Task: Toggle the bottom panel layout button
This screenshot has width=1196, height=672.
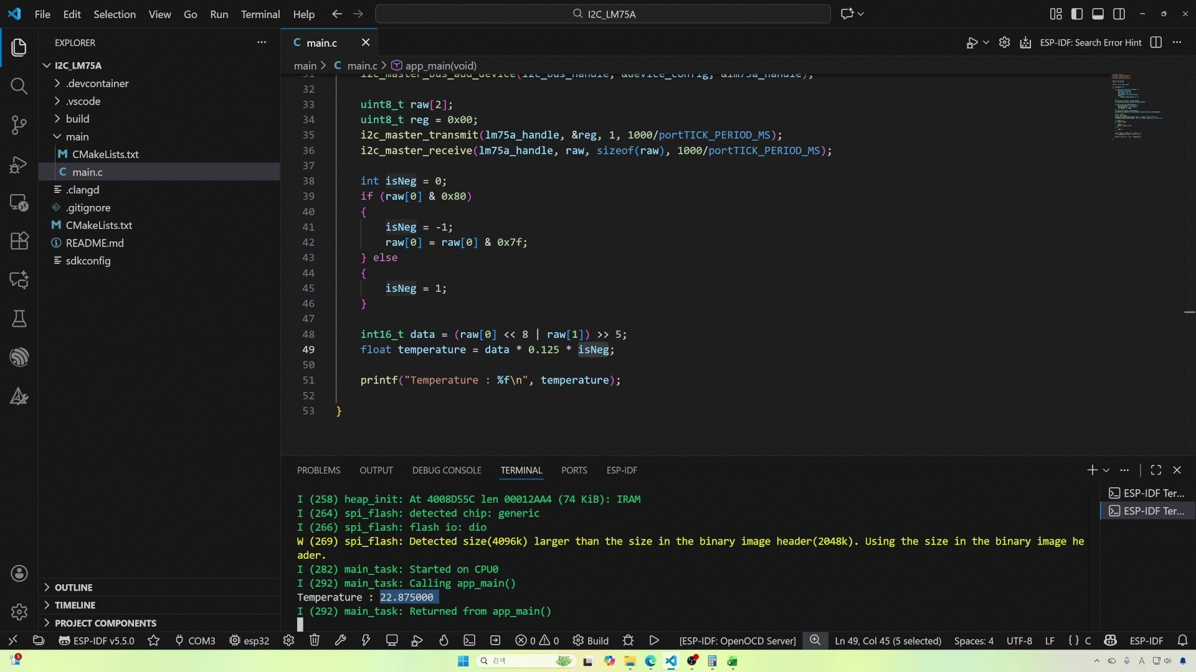Action: pyautogui.click(x=1098, y=14)
